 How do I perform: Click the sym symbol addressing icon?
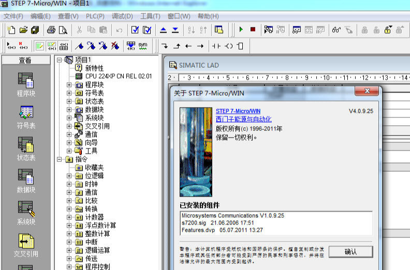tap(142, 46)
